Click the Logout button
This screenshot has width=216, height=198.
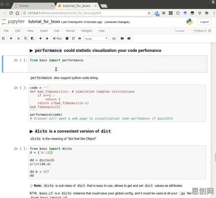coord(204,22)
